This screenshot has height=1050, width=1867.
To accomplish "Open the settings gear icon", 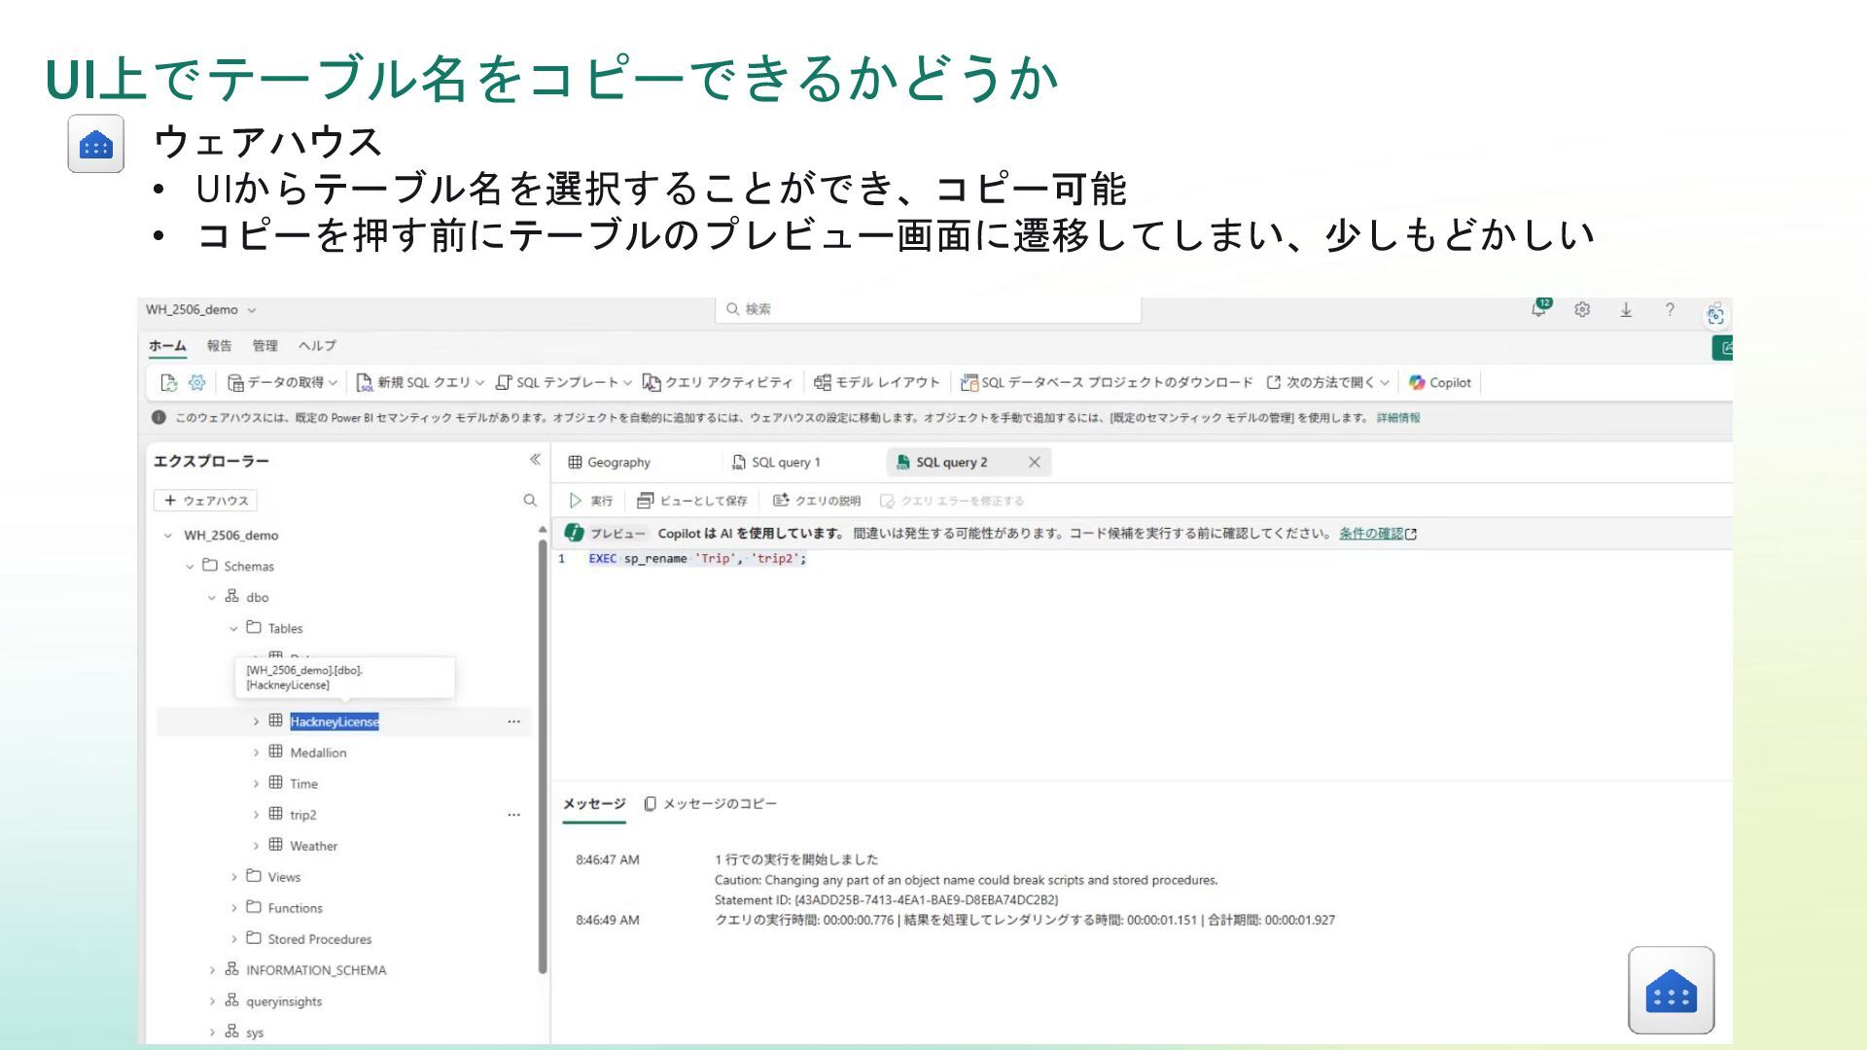I will coord(1582,310).
